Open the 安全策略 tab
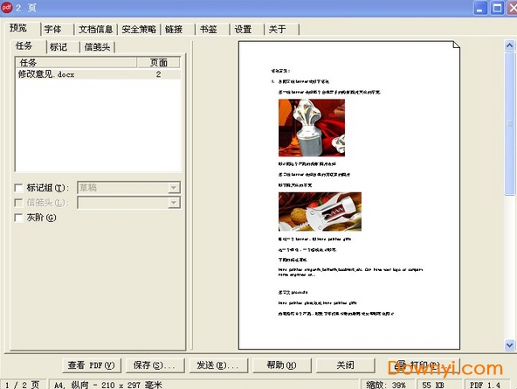 (139, 30)
